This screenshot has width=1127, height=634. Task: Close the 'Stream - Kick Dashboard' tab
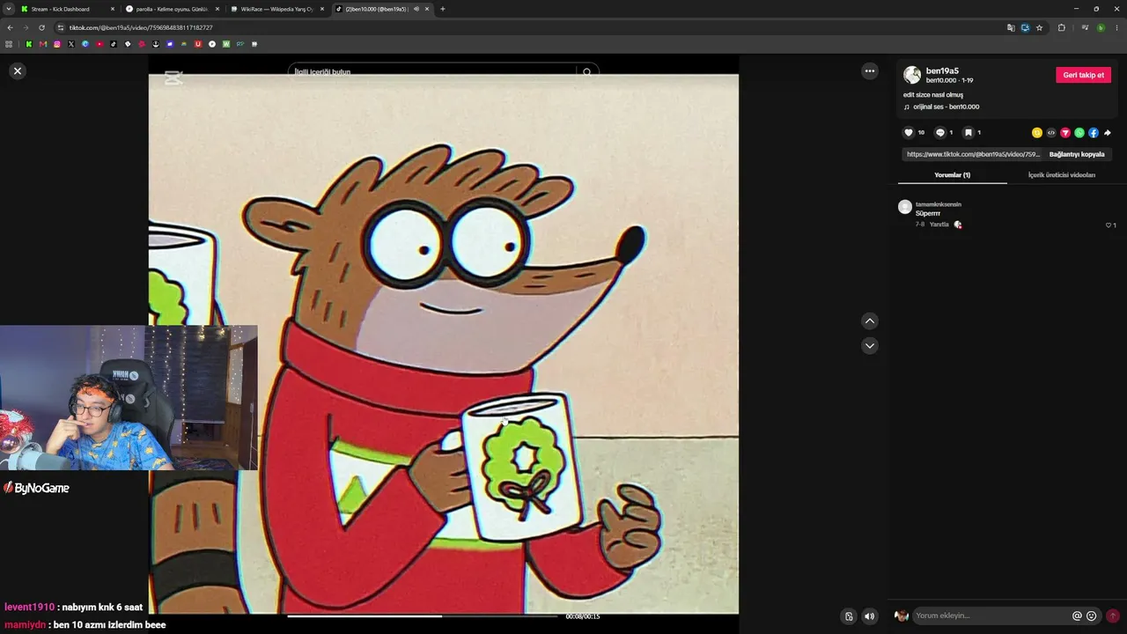pos(113,9)
